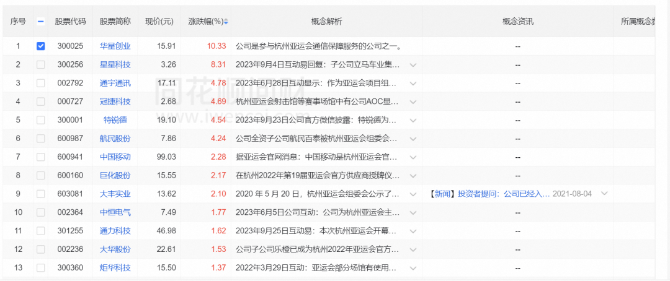Viewport: 670px width, 281px height.
Task: Expand concept analysis for 巨化股份
Action: [413, 176]
